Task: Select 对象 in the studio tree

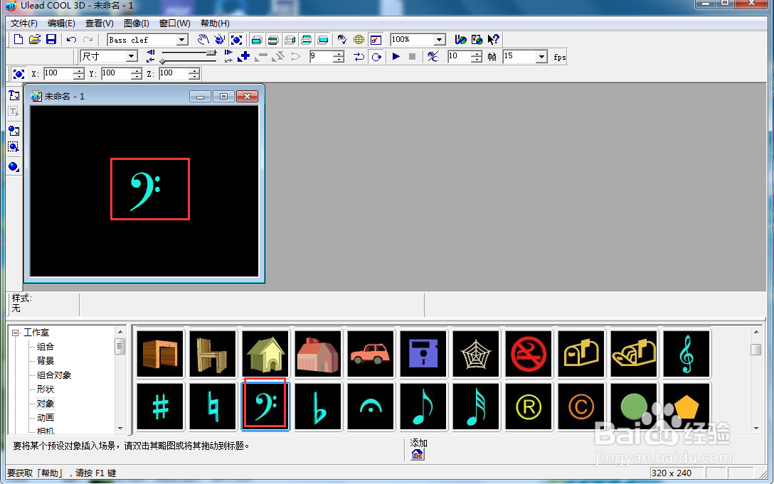Action: click(x=46, y=404)
